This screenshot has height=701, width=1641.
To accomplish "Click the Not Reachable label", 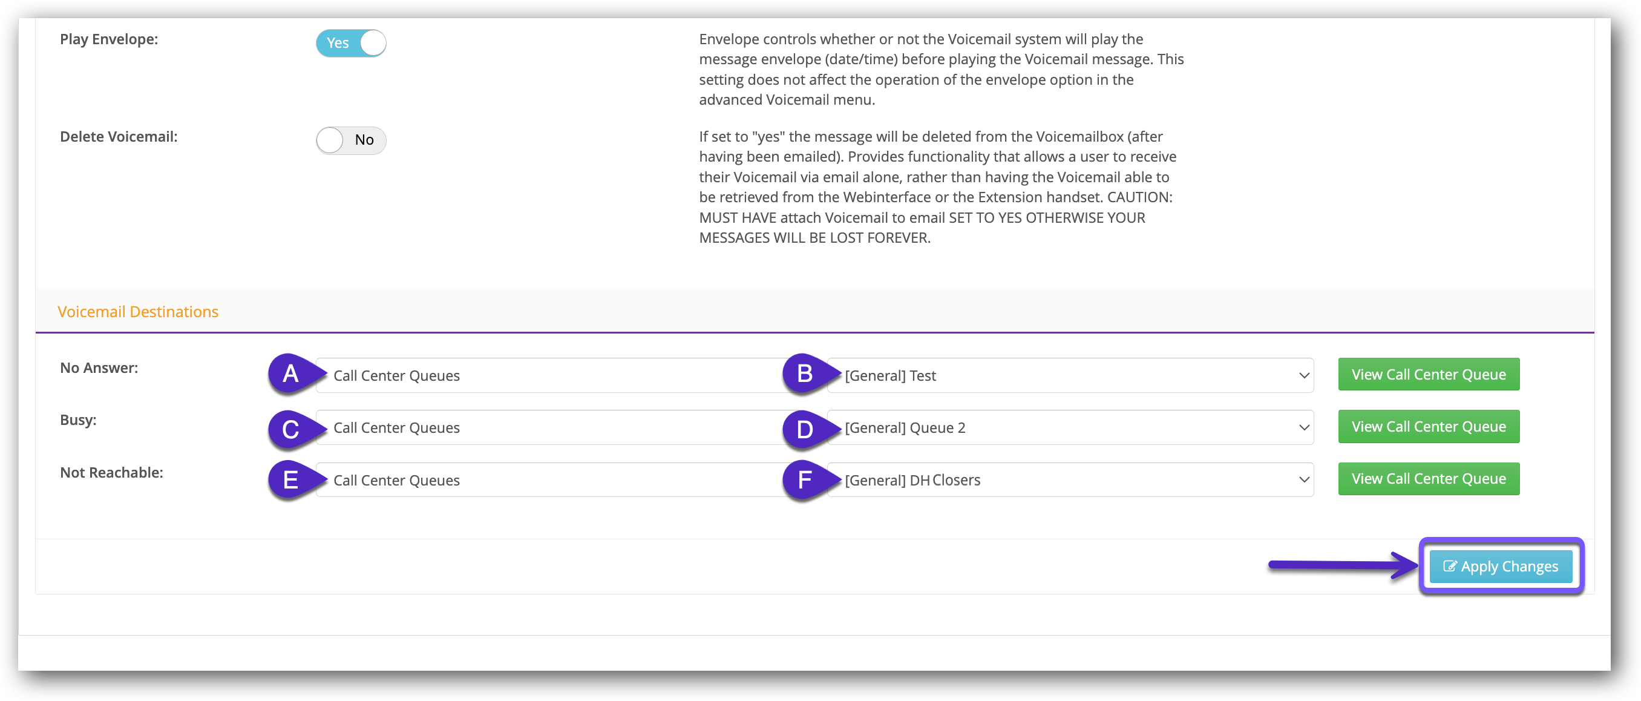I will coord(111,473).
